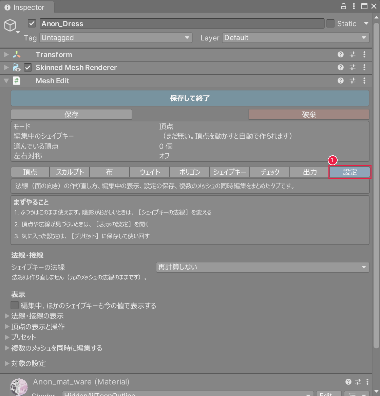
Task: Maximize the Inspector panel
Action: coord(364,6)
